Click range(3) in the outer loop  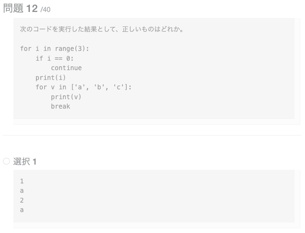[70, 49]
